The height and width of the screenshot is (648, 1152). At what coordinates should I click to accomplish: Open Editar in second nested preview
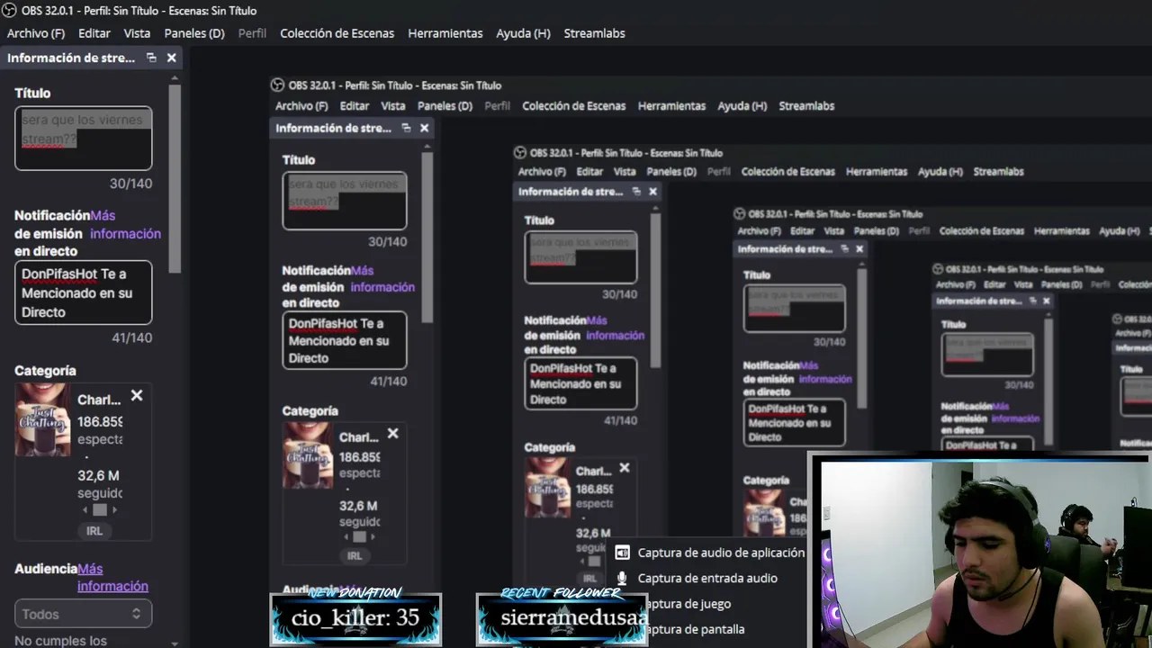tap(589, 172)
